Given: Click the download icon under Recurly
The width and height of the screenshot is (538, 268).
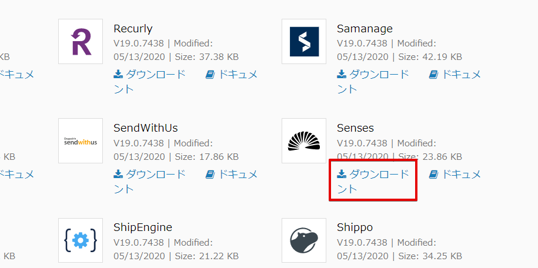Looking at the screenshot, I should (118, 74).
